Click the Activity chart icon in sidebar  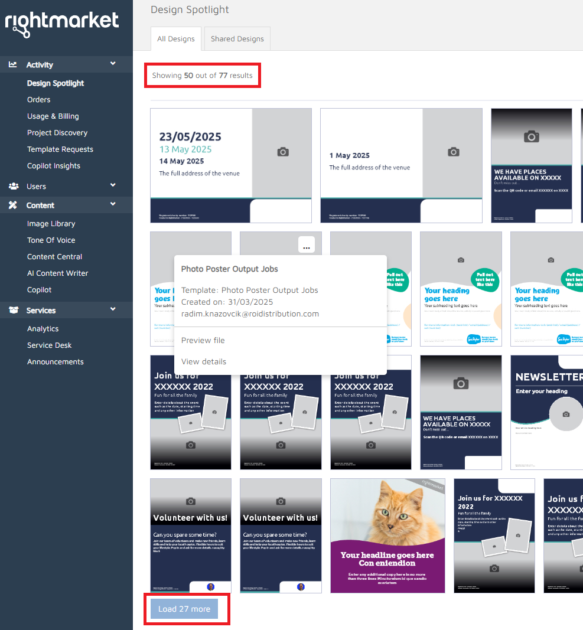(13, 65)
